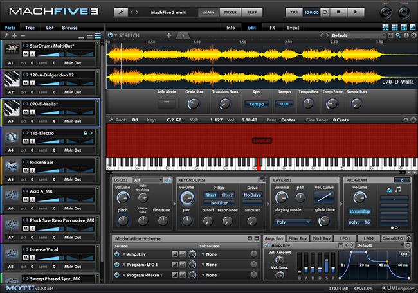This screenshot has height=293, width=418.
Task: Click the tempo Sync button
Action: pos(257,104)
